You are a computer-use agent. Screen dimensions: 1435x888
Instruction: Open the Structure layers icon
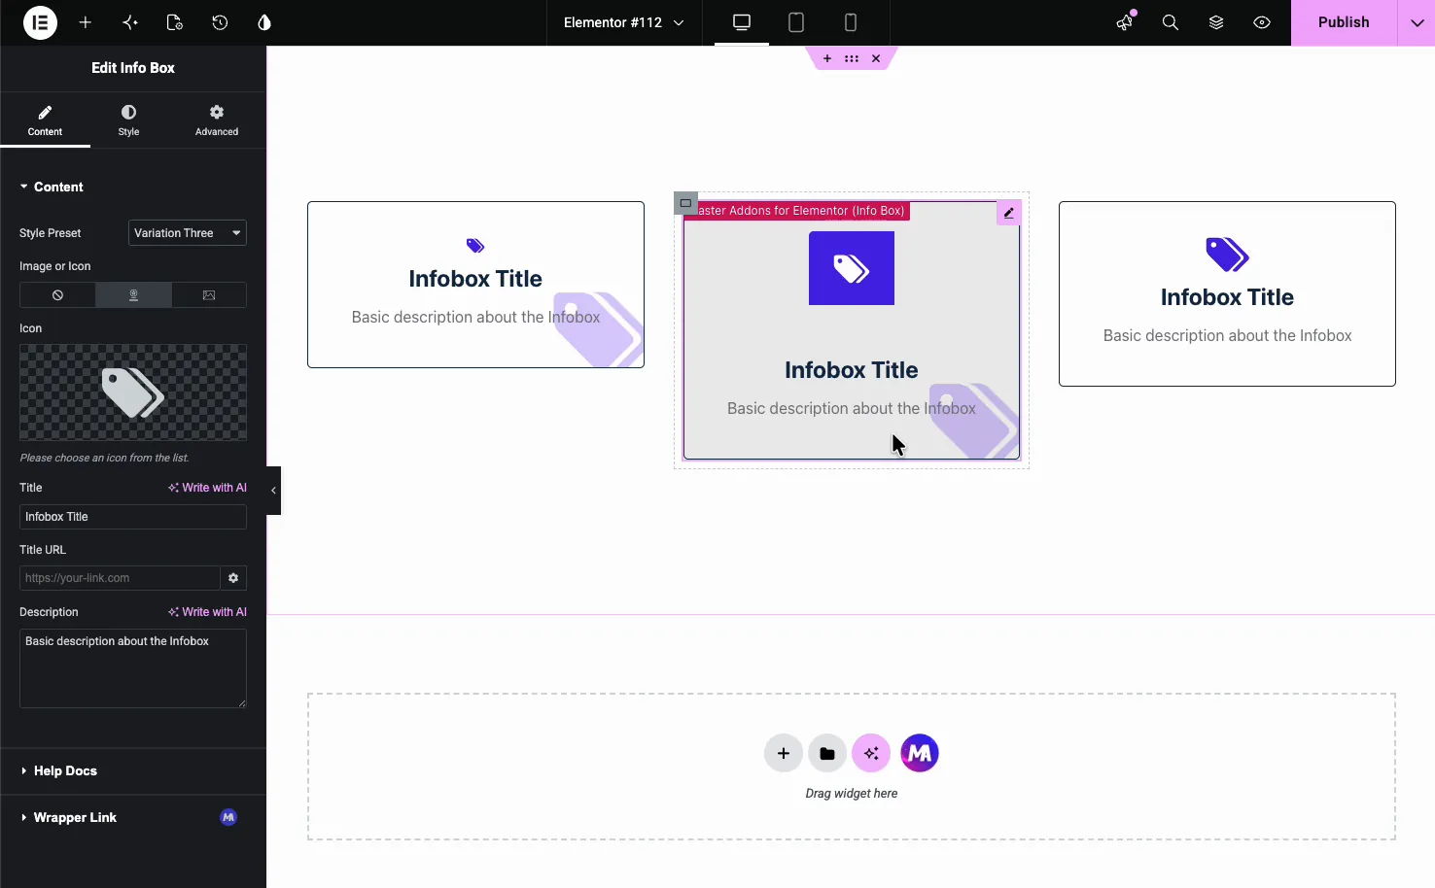click(1216, 22)
